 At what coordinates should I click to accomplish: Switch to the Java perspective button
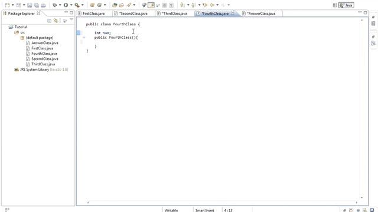click(x=346, y=5)
